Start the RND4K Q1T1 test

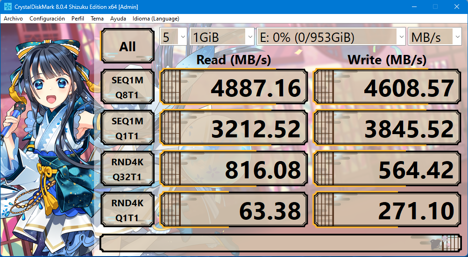click(128, 210)
